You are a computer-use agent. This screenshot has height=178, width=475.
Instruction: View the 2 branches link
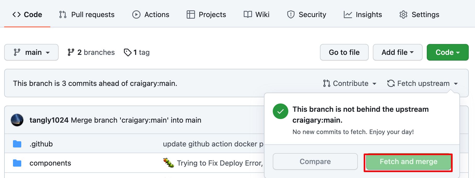tap(91, 52)
